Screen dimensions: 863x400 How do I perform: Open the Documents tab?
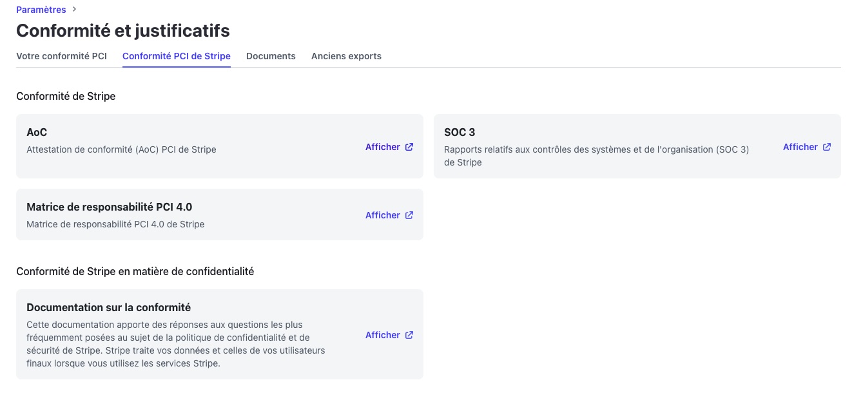click(x=271, y=56)
